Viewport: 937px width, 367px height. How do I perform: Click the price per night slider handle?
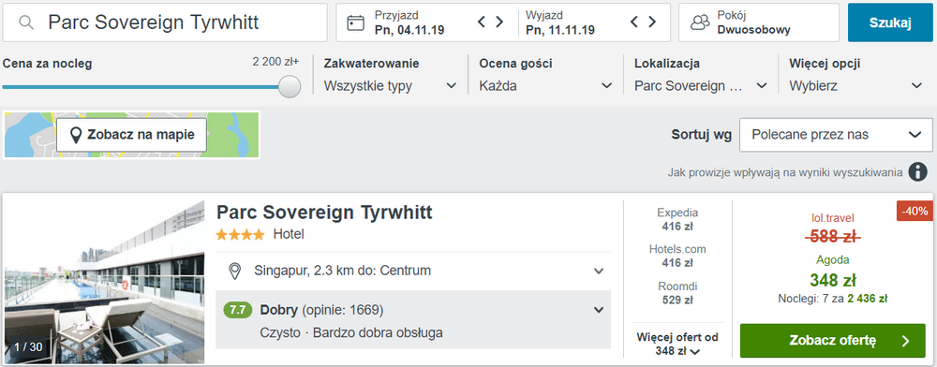coord(290,86)
